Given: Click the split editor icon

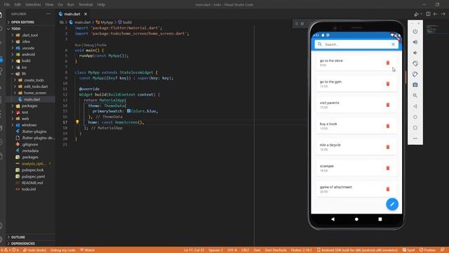Looking at the screenshot, I should [428, 14].
